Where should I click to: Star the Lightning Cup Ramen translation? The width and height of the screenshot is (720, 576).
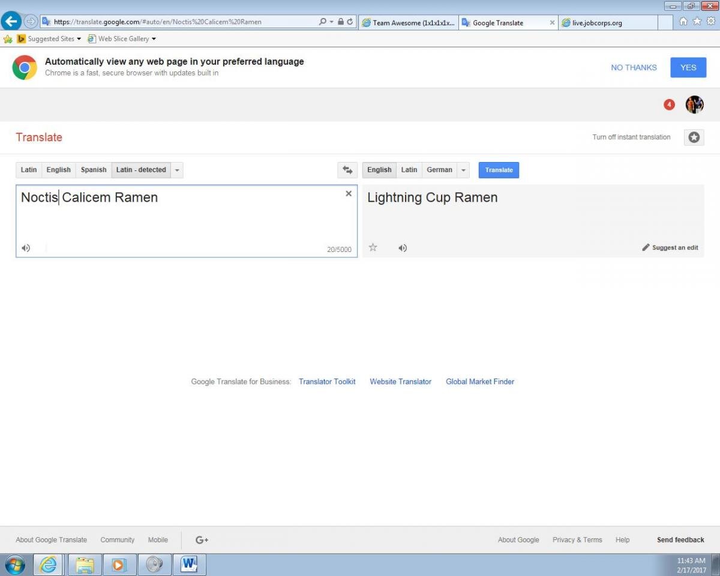pyautogui.click(x=373, y=247)
